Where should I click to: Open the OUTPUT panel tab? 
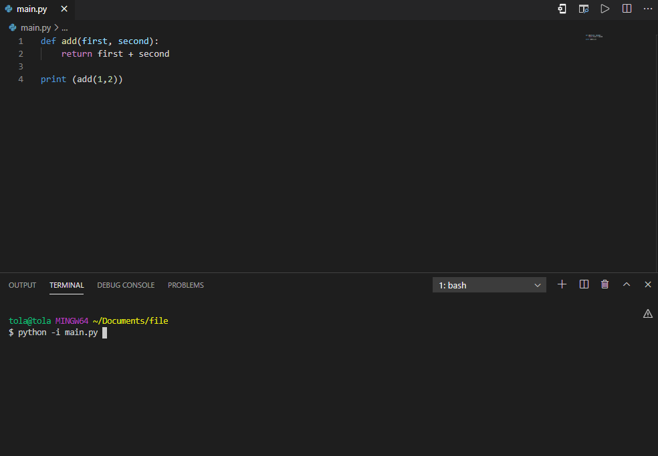(22, 285)
